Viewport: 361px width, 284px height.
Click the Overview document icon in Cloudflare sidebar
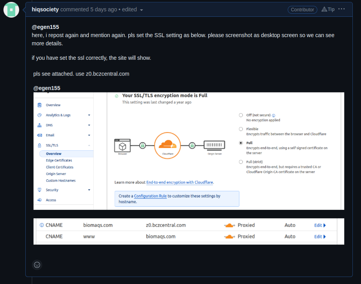(39, 105)
